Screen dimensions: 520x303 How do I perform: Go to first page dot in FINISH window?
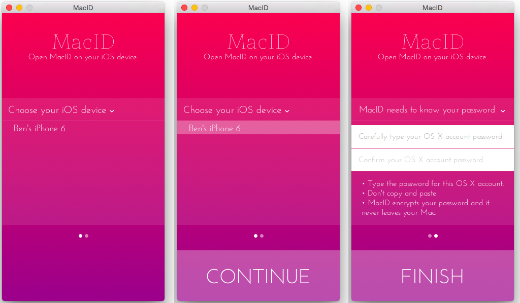(430, 236)
